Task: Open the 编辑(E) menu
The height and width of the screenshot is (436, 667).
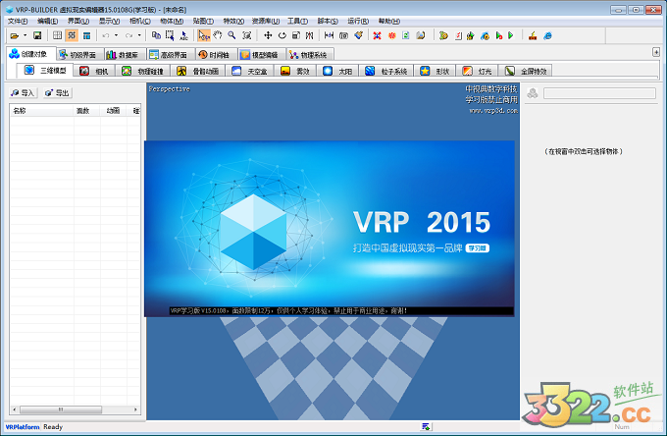Action: [x=47, y=21]
